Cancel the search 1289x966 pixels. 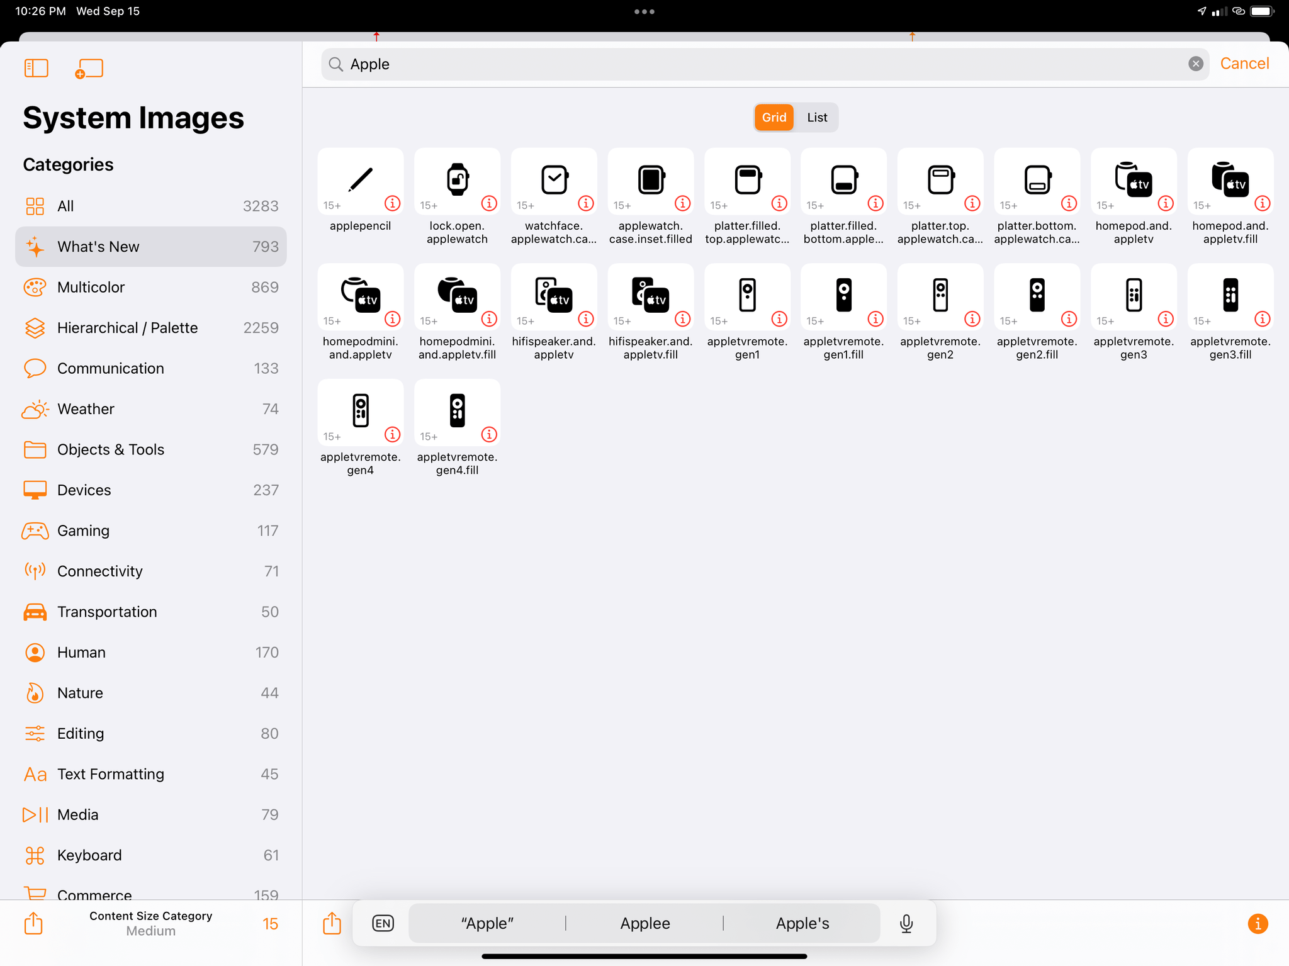click(1244, 64)
